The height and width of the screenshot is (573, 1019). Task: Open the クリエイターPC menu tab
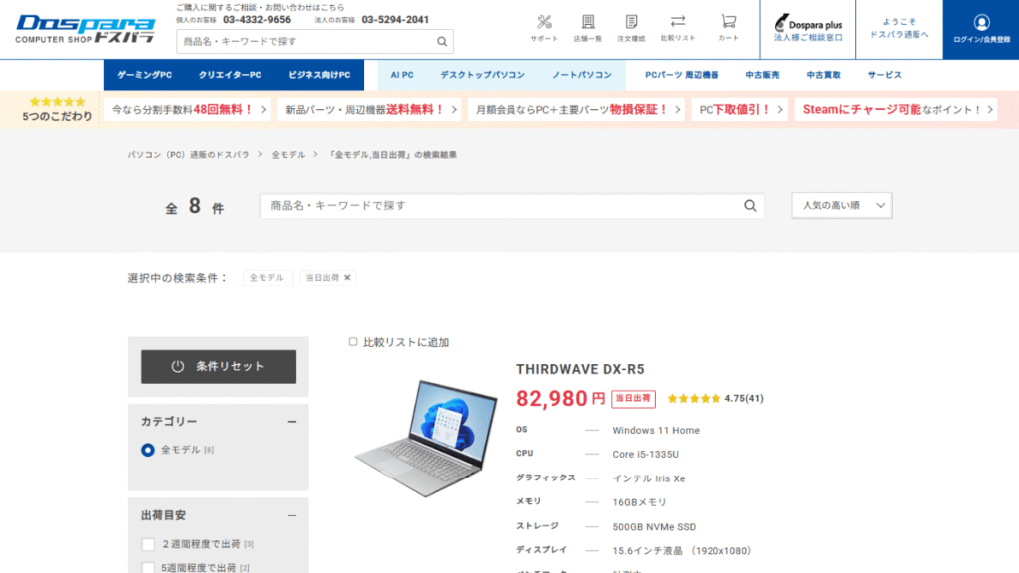coord(230,75)
